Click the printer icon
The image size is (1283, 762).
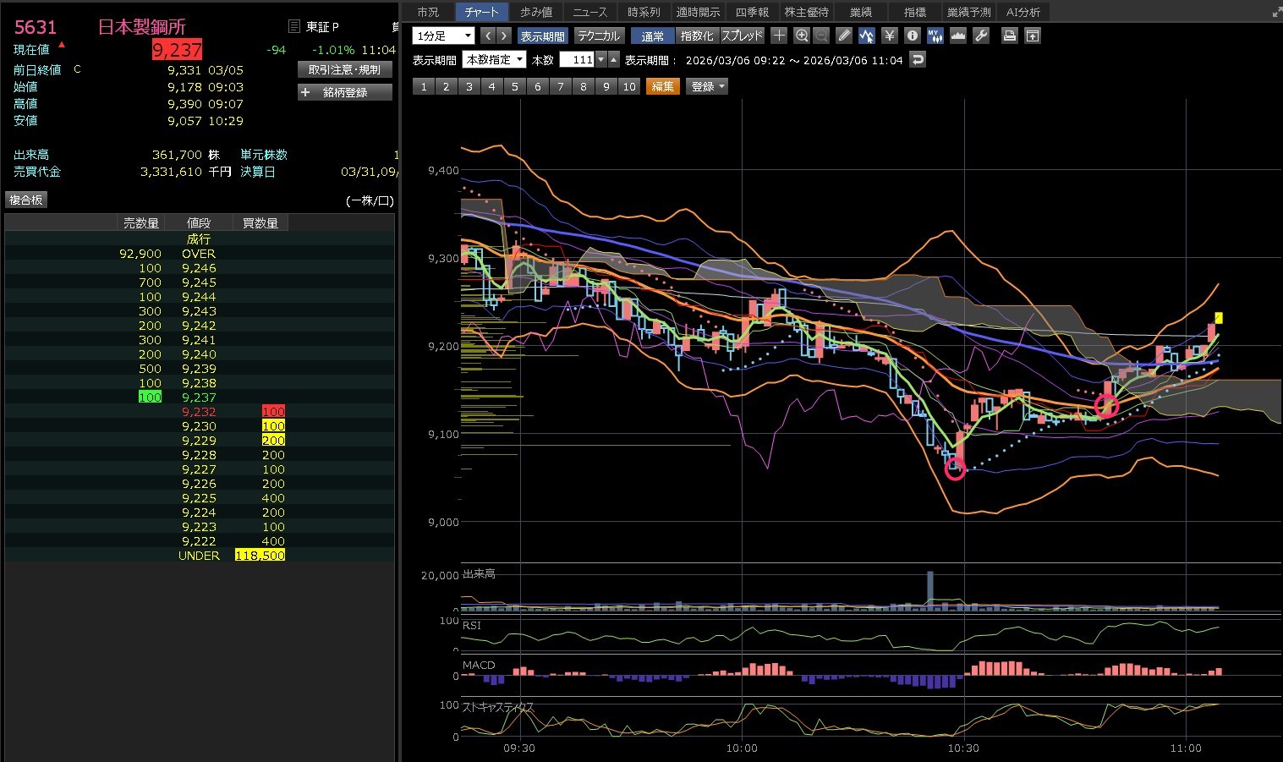tap(1009, 36)
